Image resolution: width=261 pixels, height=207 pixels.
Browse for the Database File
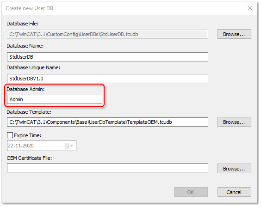[234, 34]
